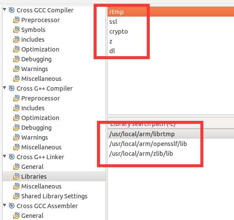Image resolution: width=234 pixels, height=220 pixels.
Task: Click the Cross G++ Compiler tool icon
Action: [11, 89]
